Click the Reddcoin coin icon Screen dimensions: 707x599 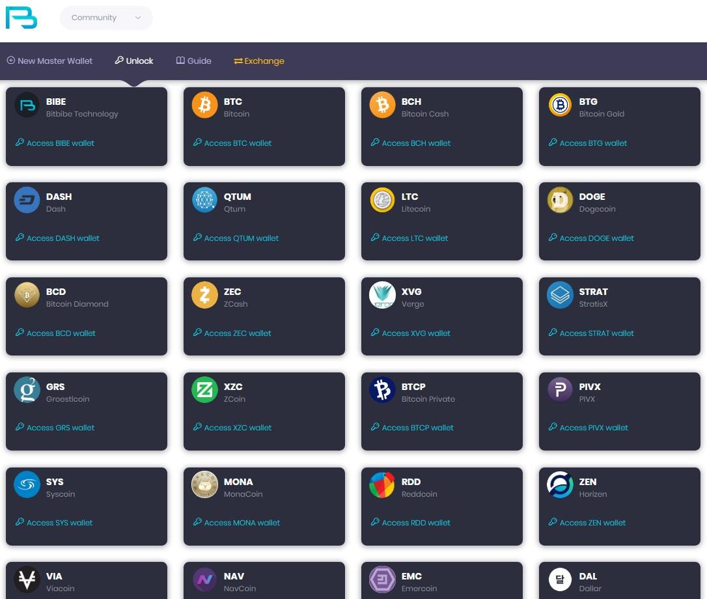click(x=382, y=485)
